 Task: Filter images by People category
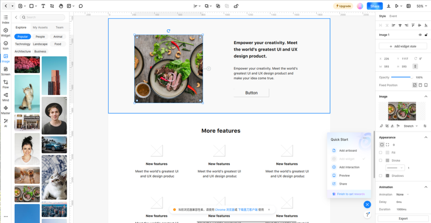[40, 37]
